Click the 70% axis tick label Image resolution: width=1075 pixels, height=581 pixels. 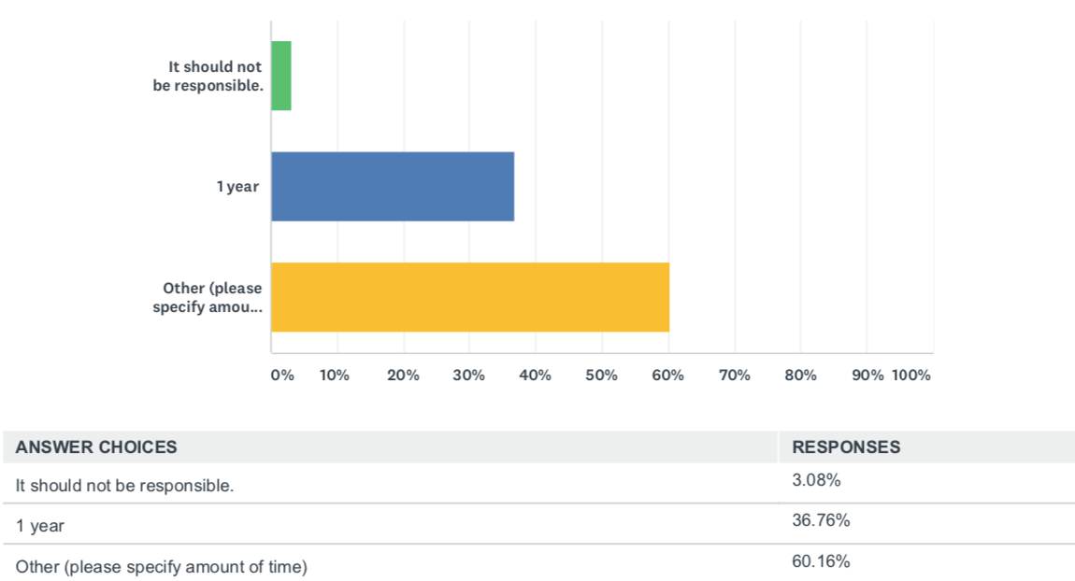click(x=735, y=376)
